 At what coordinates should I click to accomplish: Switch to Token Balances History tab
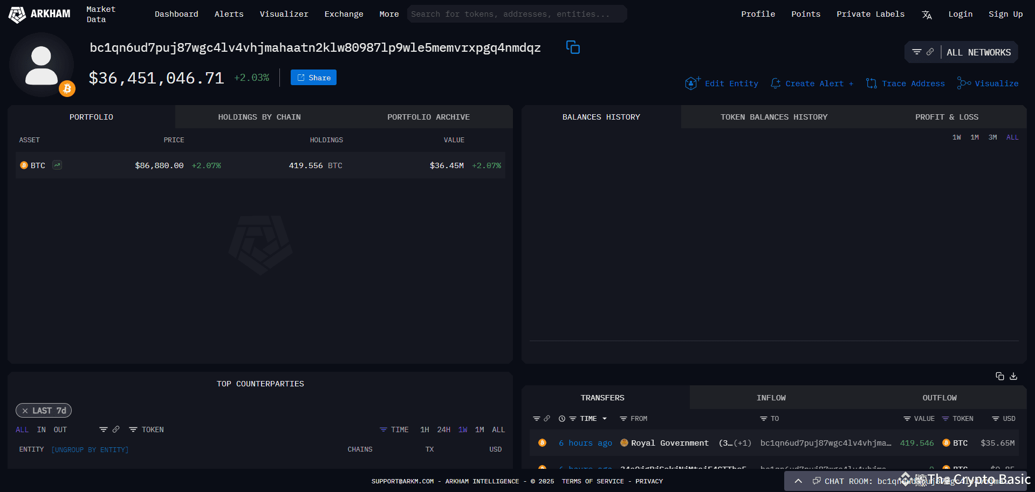pyautogui.click(x=774, y=117)
